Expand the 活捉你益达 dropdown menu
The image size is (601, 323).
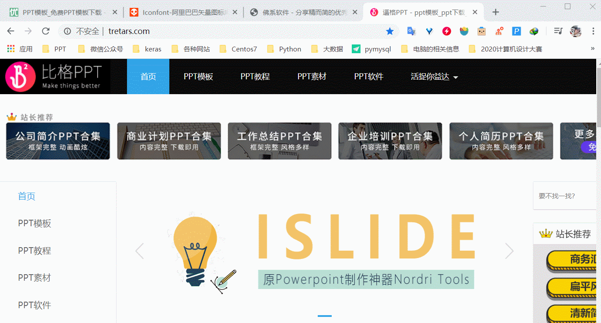click(x=434, y=77)
